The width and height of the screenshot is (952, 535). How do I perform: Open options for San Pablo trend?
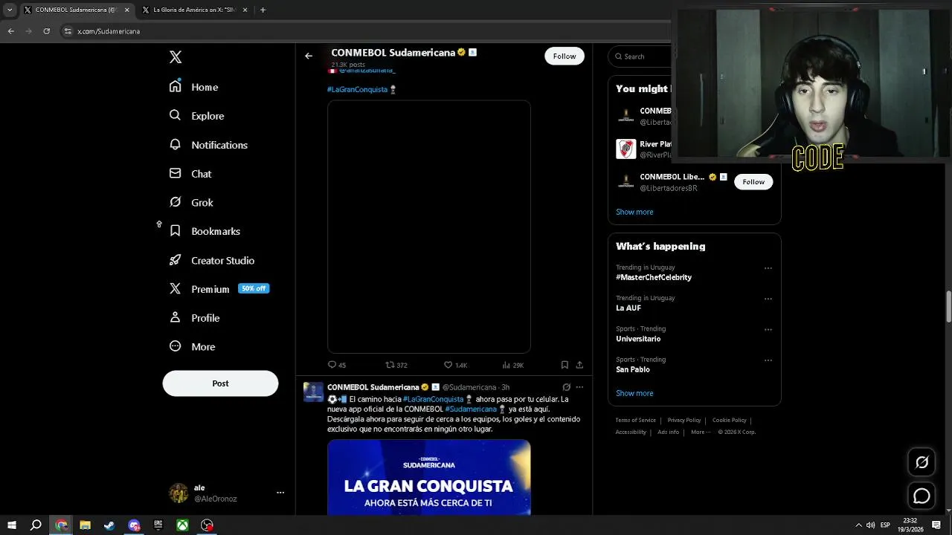pyautogui.click(x=768, y=360)
